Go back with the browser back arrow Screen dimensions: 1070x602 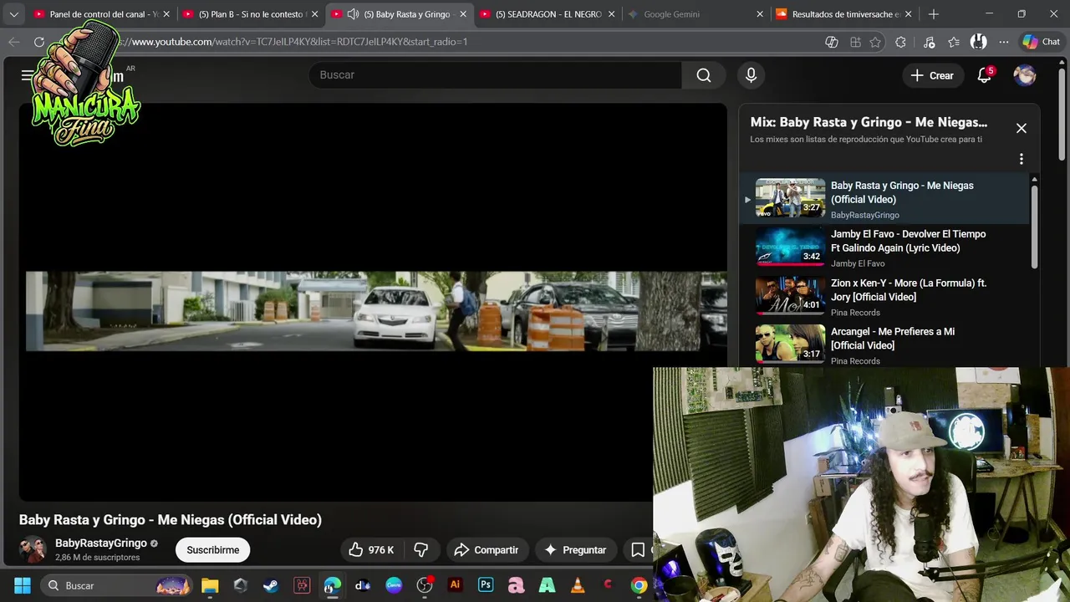14,42
